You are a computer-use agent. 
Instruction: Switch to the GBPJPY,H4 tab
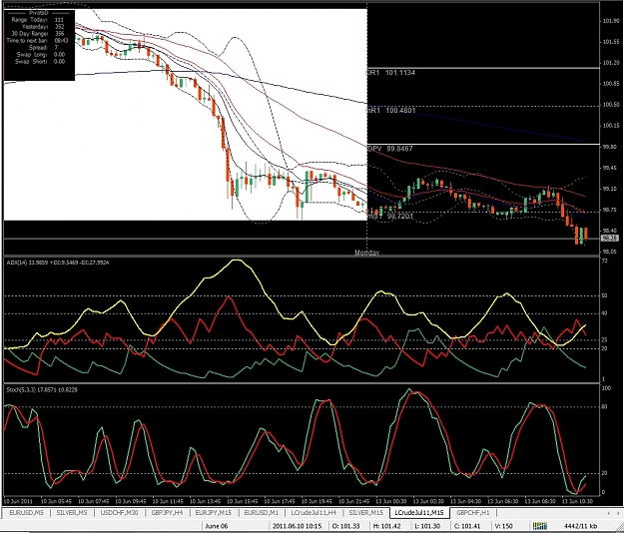point(167,513)
